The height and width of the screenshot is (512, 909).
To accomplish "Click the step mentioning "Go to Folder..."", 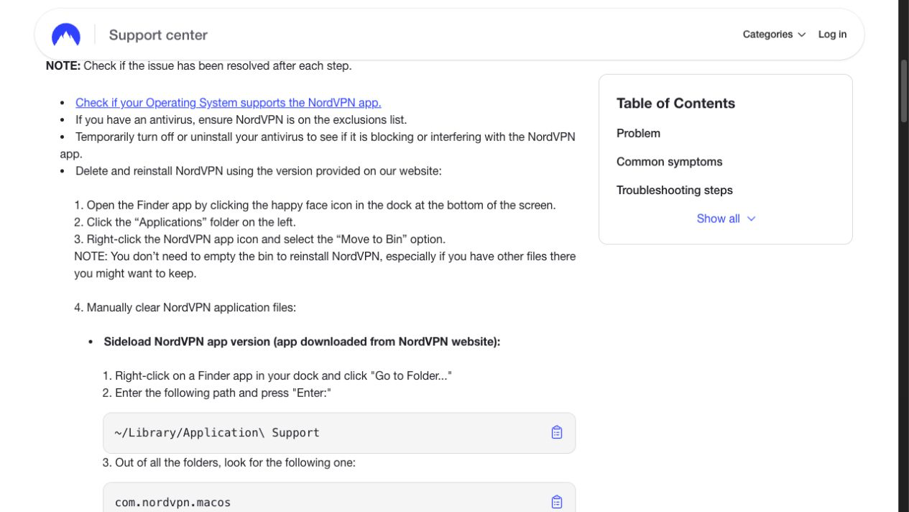I will coord(277,376).
